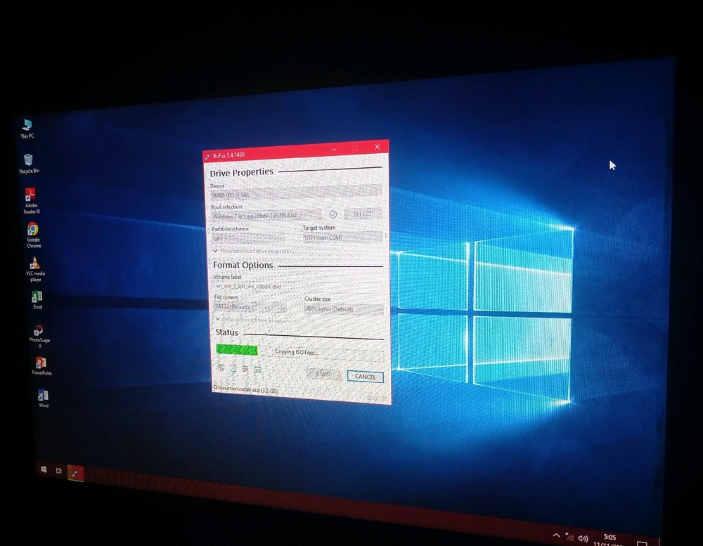Open the File system dropdown
703x546 pixels.
(x=249, y=307)
